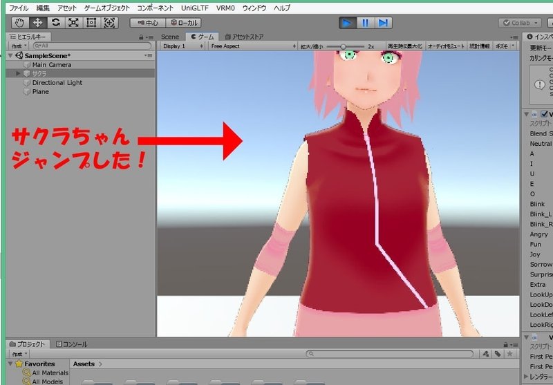
Task: Switch to the プロジェクト tab
Action: [x=27, y=344]
